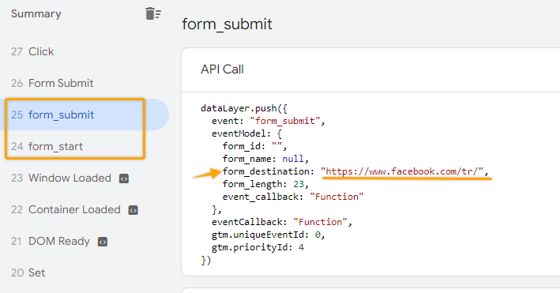The width and height of the screenshot is (560, 293).
Task: Click the form_length: 23 line
Action: tap(265, 184)
